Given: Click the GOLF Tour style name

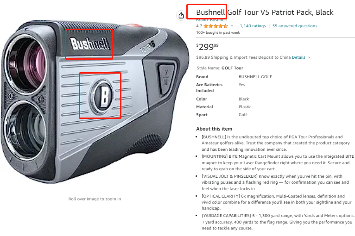Looking at the screenshot, I should [x=232, y=68].
